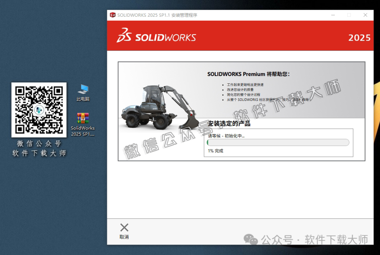Click the 1% 完成 progress label
380x255 pixels.
[215, 151]
